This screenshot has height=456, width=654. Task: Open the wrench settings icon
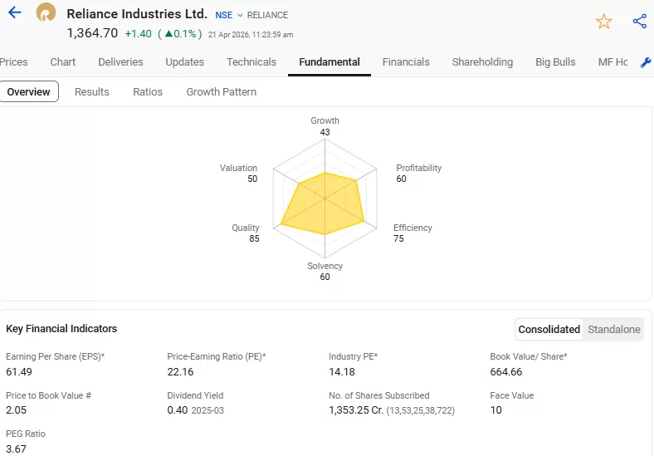(646, 62)
